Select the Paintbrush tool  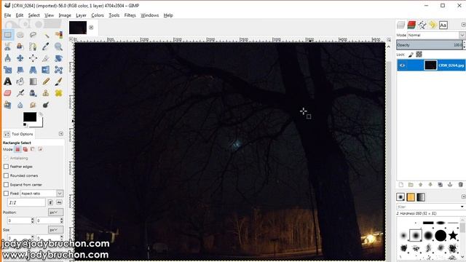click(x=58, y=82)
